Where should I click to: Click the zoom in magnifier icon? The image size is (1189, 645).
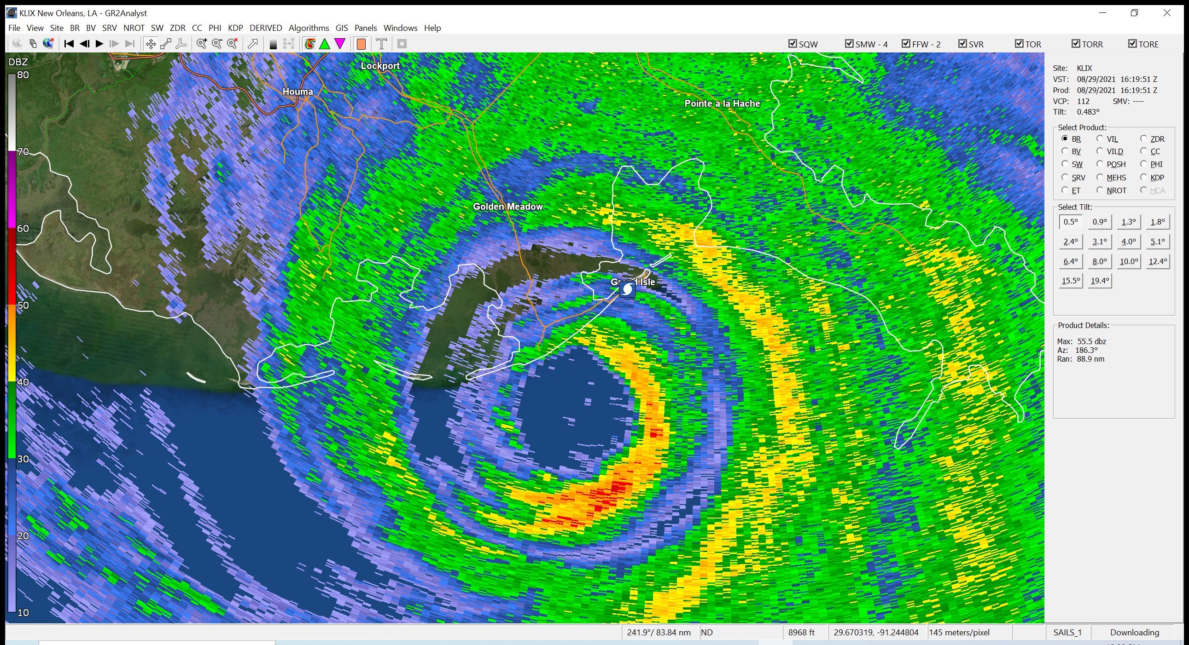click(201, 44)
